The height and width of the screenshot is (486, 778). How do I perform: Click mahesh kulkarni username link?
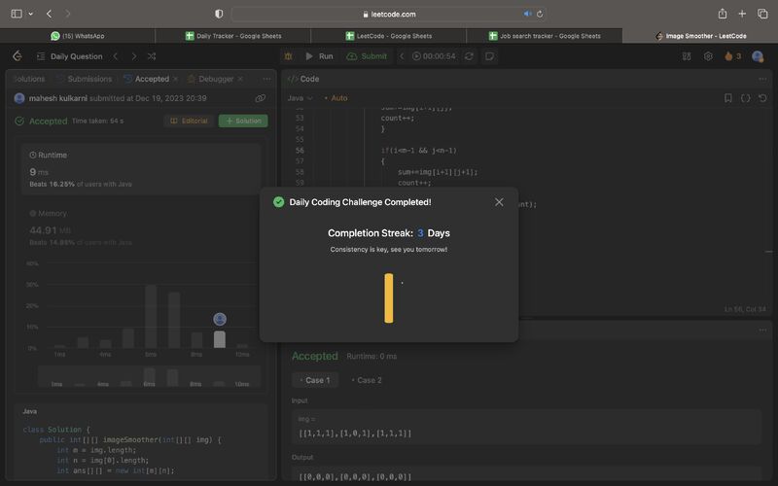click(x=58, y=98)
